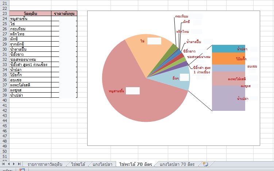Select the ซีอิ้วขาว chart data label
Viewport: 274px width, 171px height.
(x=189, y=51)
